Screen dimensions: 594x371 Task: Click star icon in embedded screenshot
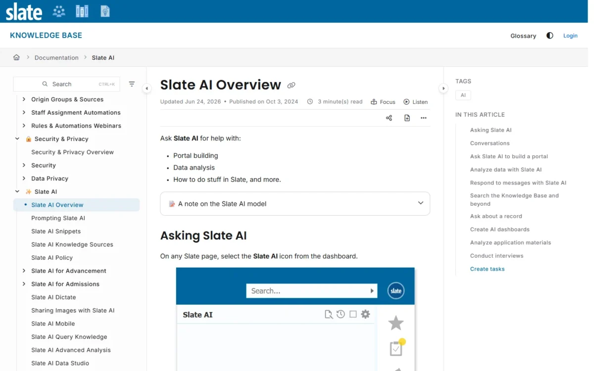[x=396, y=323]
